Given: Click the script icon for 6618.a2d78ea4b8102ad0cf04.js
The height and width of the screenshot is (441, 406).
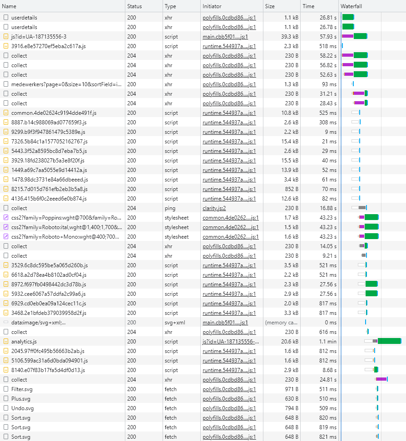Looking at the screenshot, I should pyautogui.click(x=6, y=275).
